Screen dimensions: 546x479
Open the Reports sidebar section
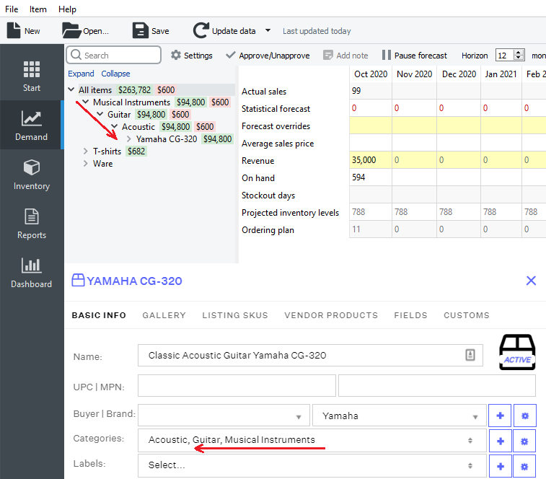pyautogui.click(x=32, y=224)
